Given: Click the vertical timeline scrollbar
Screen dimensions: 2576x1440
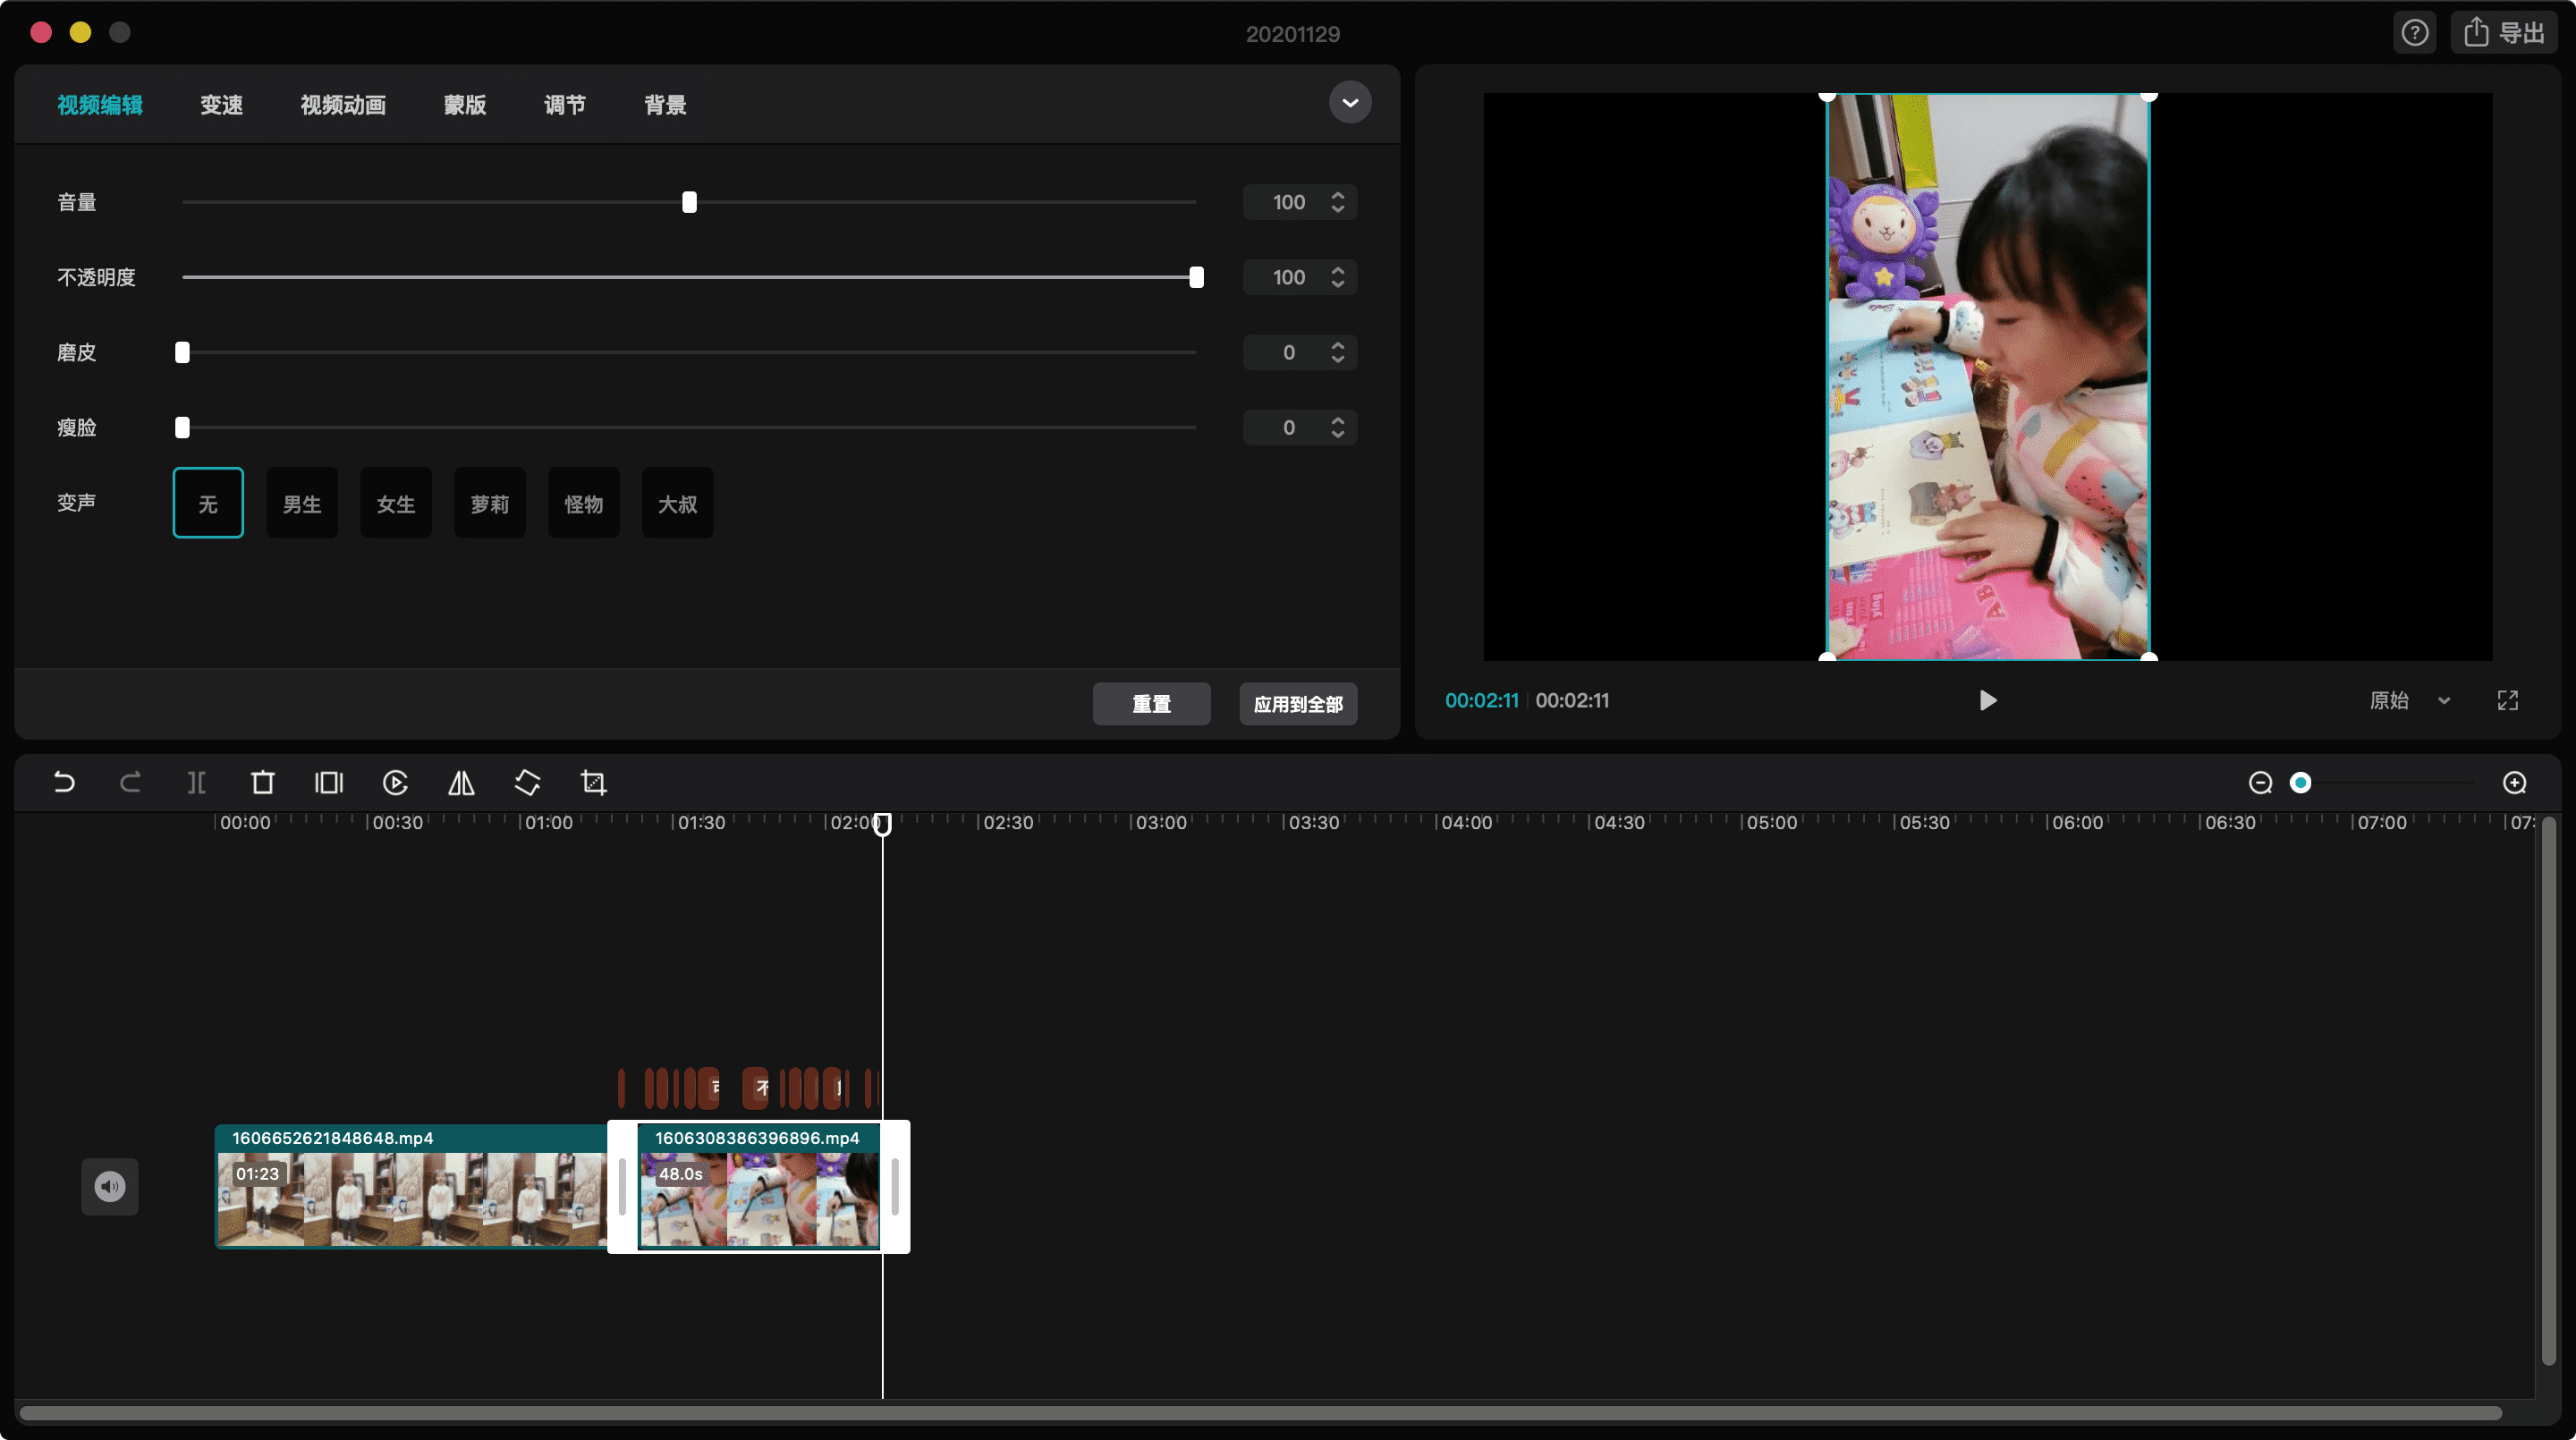Looking at the screenshot, I should (2548, 1090).
